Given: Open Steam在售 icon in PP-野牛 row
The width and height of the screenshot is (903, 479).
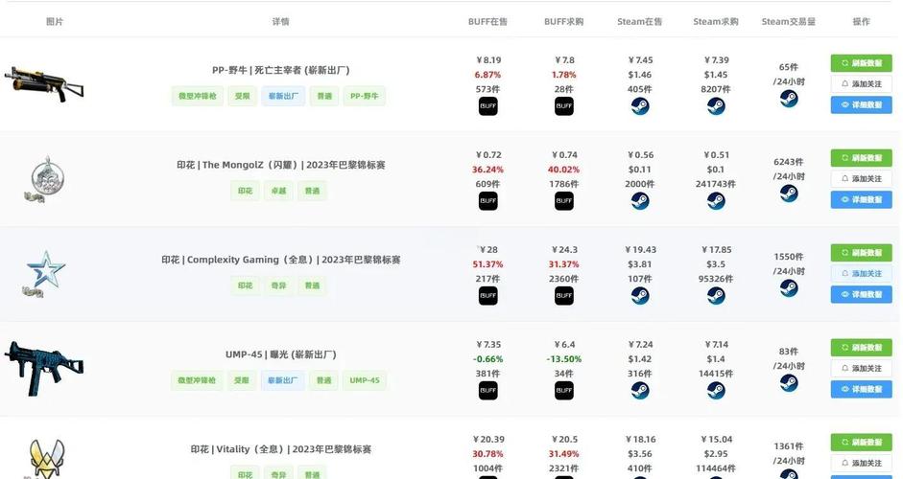Looking at the screenshot, I should (640, 106).
